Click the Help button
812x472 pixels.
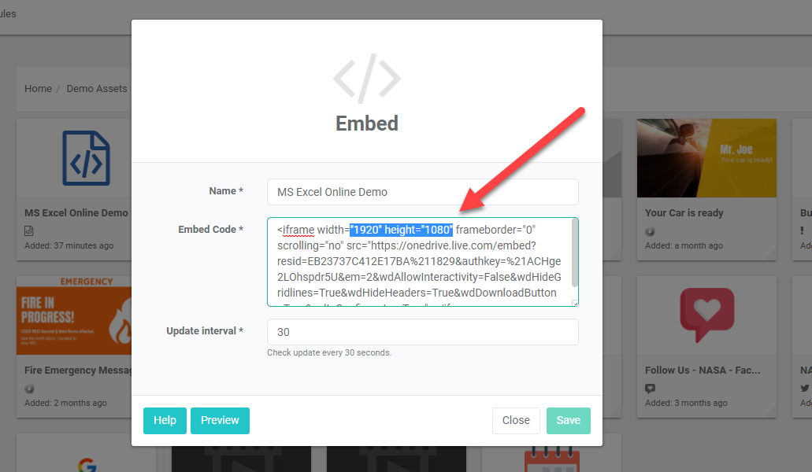tap(165, 420)
